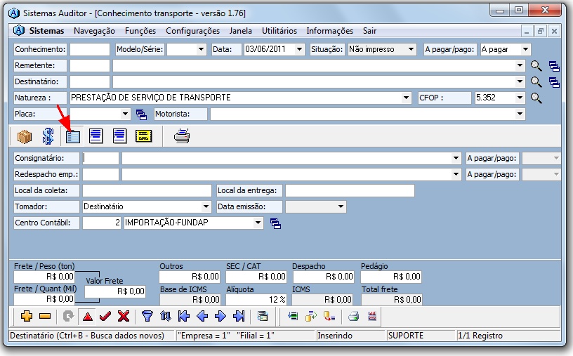573x356 pixels.
Task: Go to next record with right arrow
Action: 220,316
